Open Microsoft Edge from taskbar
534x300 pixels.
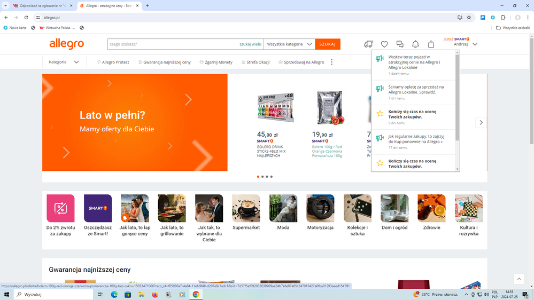(x=114, y=294)
